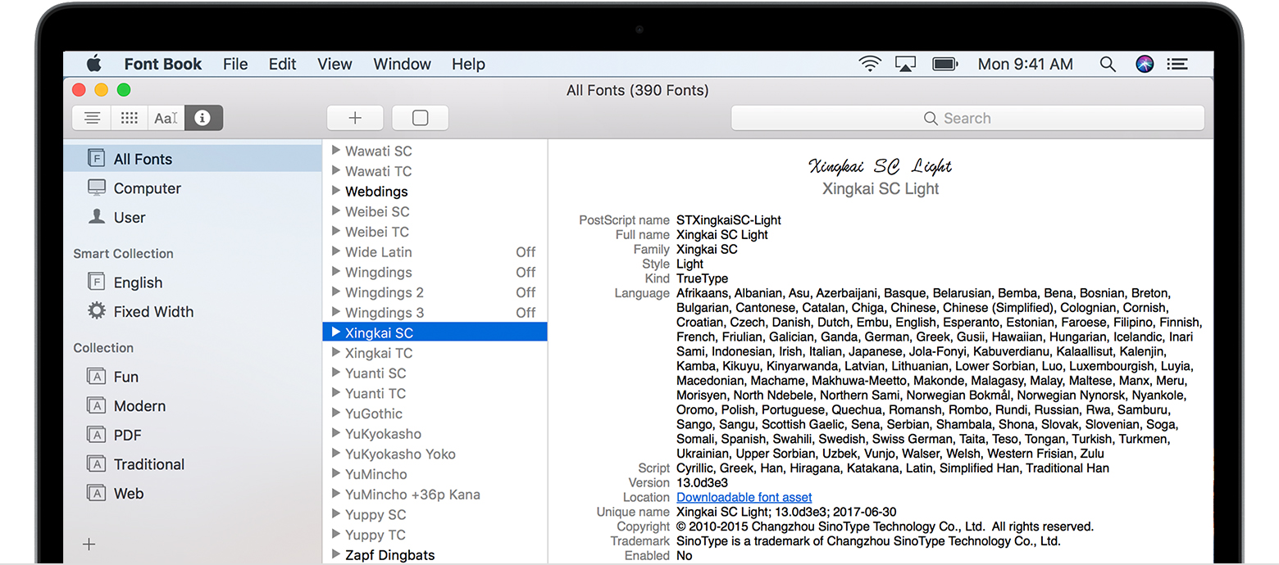The image size is (1279, 565).
Task: Show the font sample preview (Aa icon)
Action: [166, 118]
